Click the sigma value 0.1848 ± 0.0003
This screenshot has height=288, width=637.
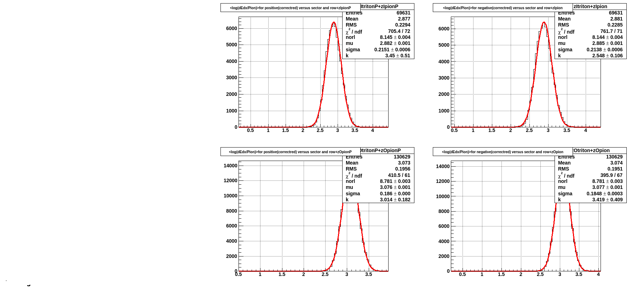tap(605, 194)
